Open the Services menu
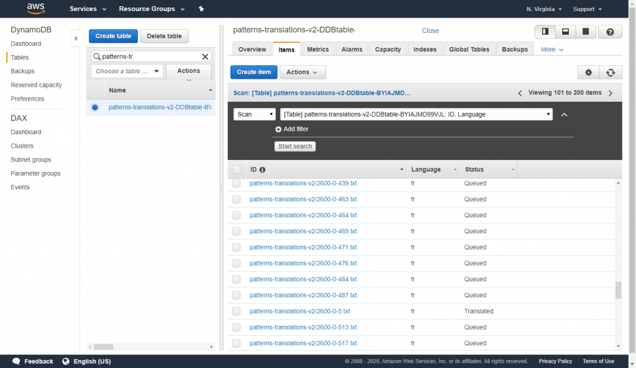 [x=84, y=9]
